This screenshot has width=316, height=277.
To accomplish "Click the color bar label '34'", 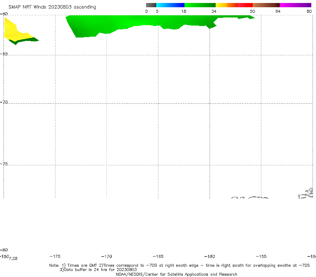I will (x=214, y=11).
